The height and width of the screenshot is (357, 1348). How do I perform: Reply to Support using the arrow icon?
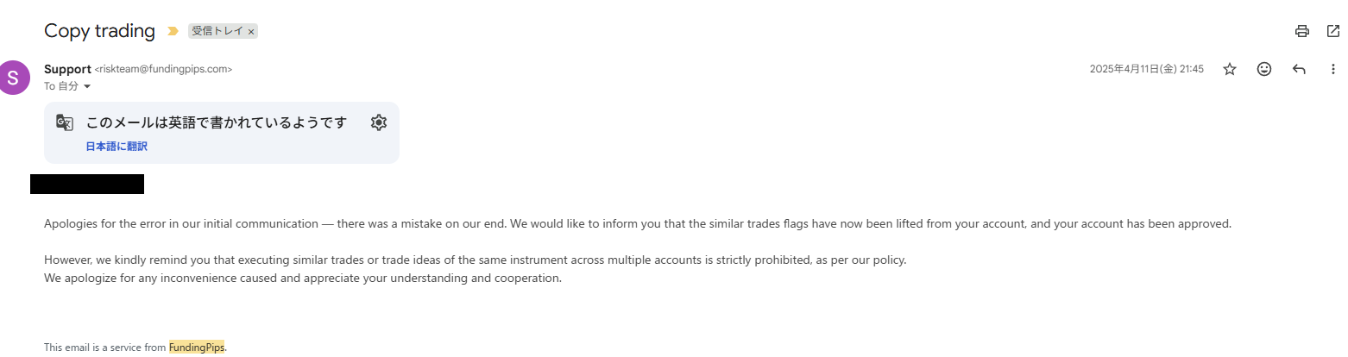point(1299,69)
